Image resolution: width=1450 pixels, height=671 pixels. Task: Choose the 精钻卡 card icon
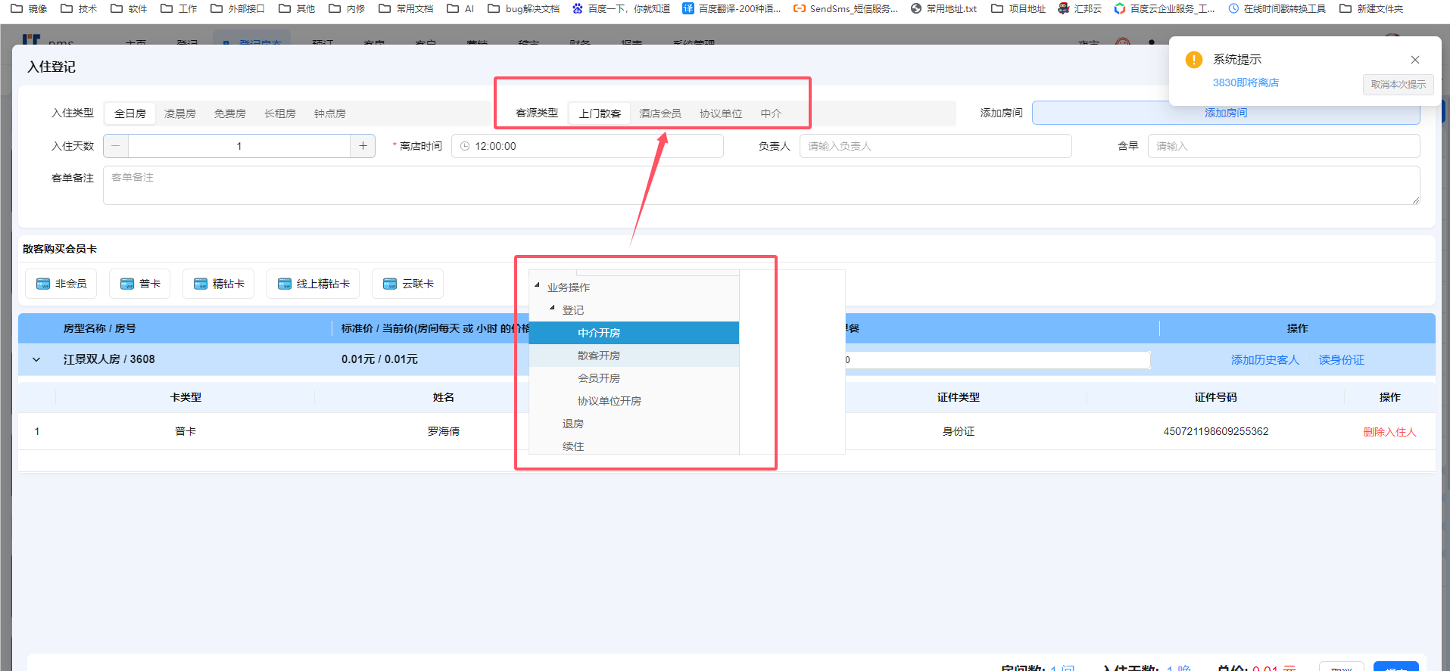(201, 284)
